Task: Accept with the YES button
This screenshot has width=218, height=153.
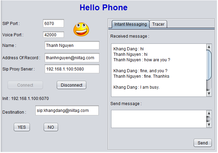Action: coord(22,127)
